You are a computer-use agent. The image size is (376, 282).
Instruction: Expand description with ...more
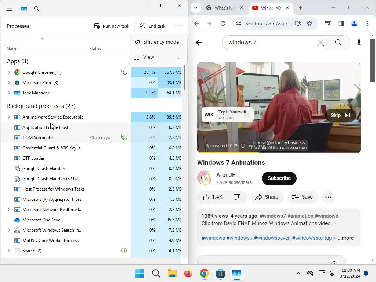(345, 238)
